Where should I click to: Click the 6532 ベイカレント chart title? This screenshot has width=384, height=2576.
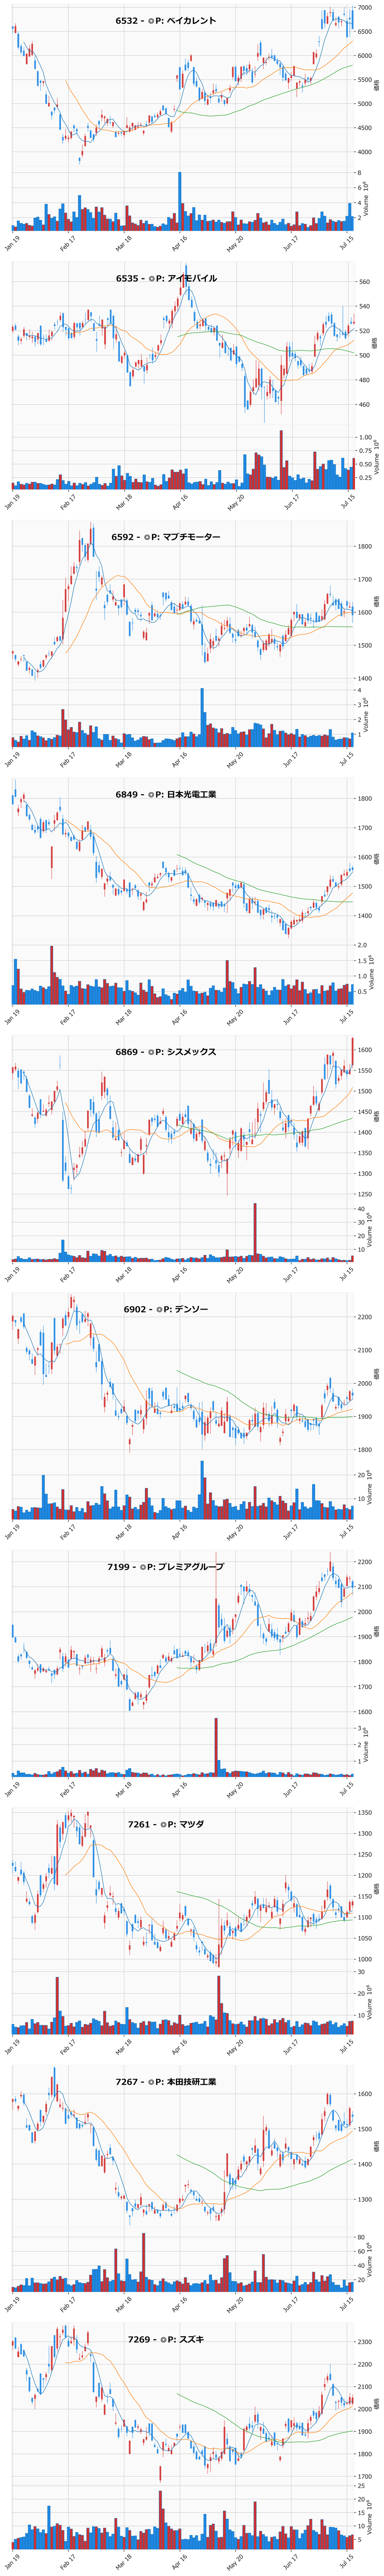(165, 21)
